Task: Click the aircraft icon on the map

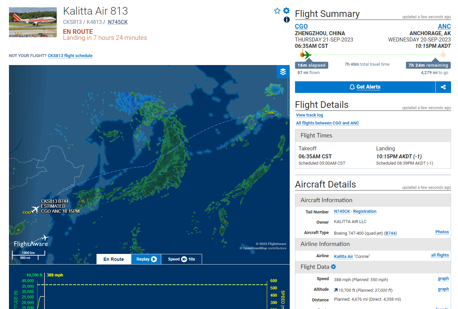Action: [x=35, y=209]
